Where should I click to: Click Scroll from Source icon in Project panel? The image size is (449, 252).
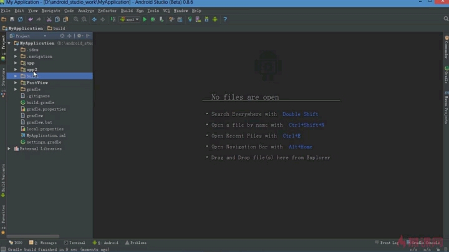tap(62, 36)
